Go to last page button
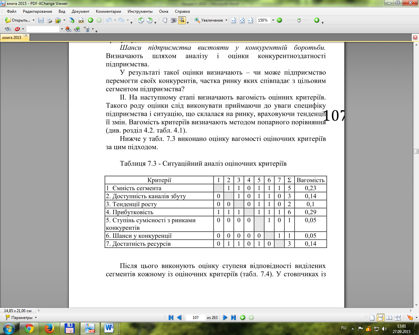Image resolution: width=419 pixels, height=335 pixels. click(233, 317)
